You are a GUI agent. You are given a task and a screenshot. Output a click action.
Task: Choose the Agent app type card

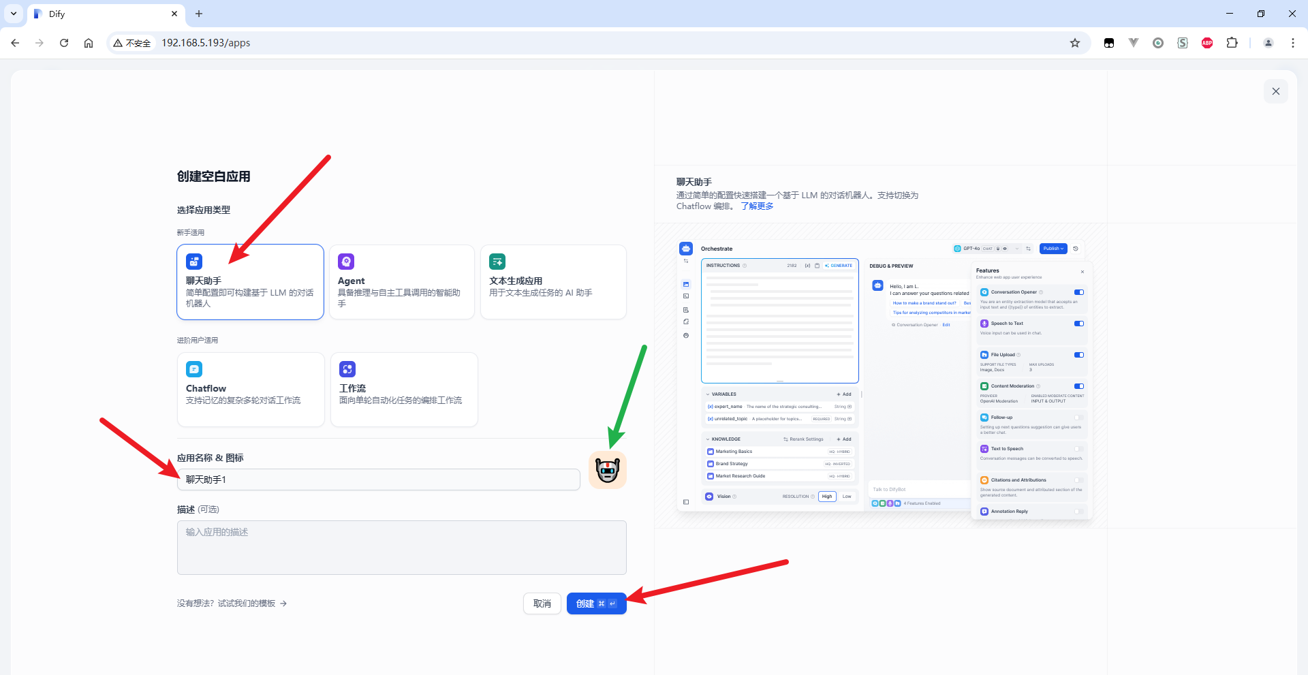402,282
